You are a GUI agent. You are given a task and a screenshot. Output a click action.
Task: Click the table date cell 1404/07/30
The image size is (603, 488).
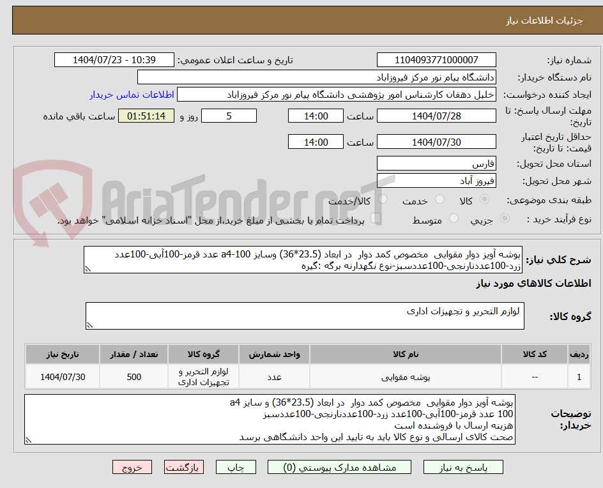point(63,377)
